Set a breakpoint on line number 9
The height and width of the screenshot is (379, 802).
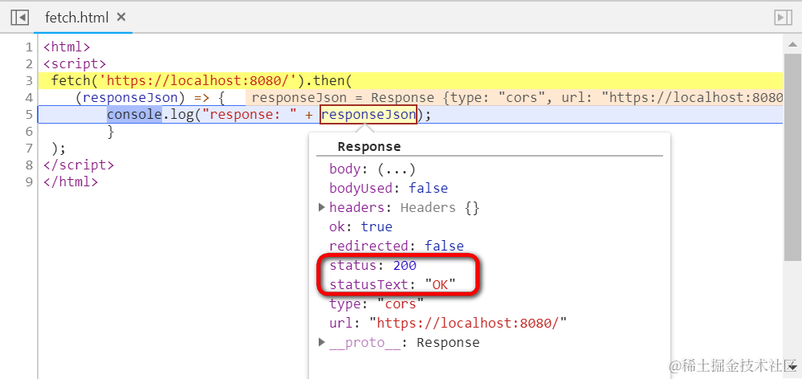pyautogui.click(x=29, y=182)
